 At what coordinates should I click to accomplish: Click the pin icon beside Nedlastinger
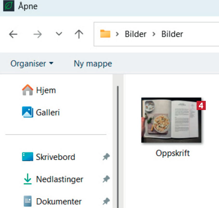(x=106, y=179)
